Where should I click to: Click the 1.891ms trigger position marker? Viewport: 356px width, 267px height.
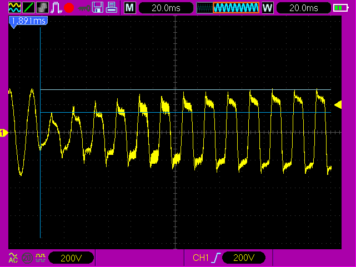point(28,21)
